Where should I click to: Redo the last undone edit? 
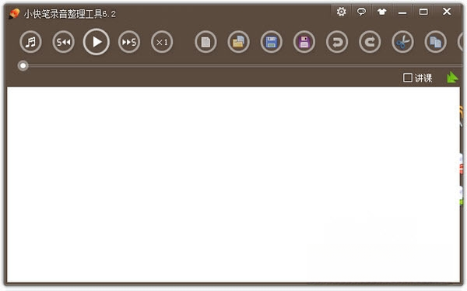point(370,42)
